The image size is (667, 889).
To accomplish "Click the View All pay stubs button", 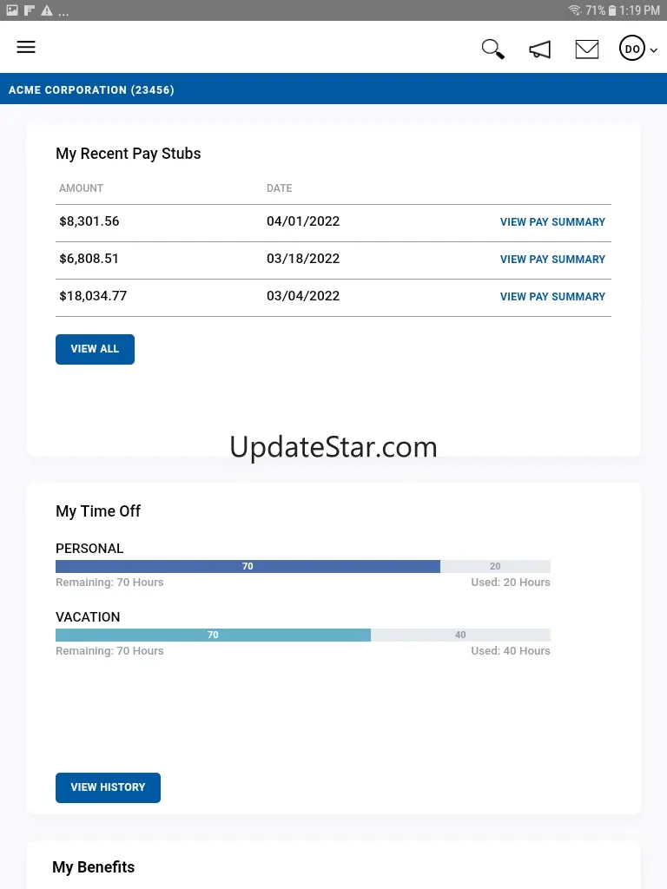I will [95, 349].
